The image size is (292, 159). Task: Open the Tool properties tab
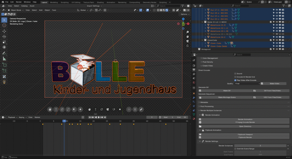point(194,60)
